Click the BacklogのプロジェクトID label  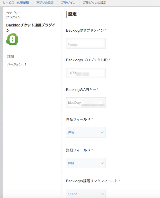click(87, 60)
